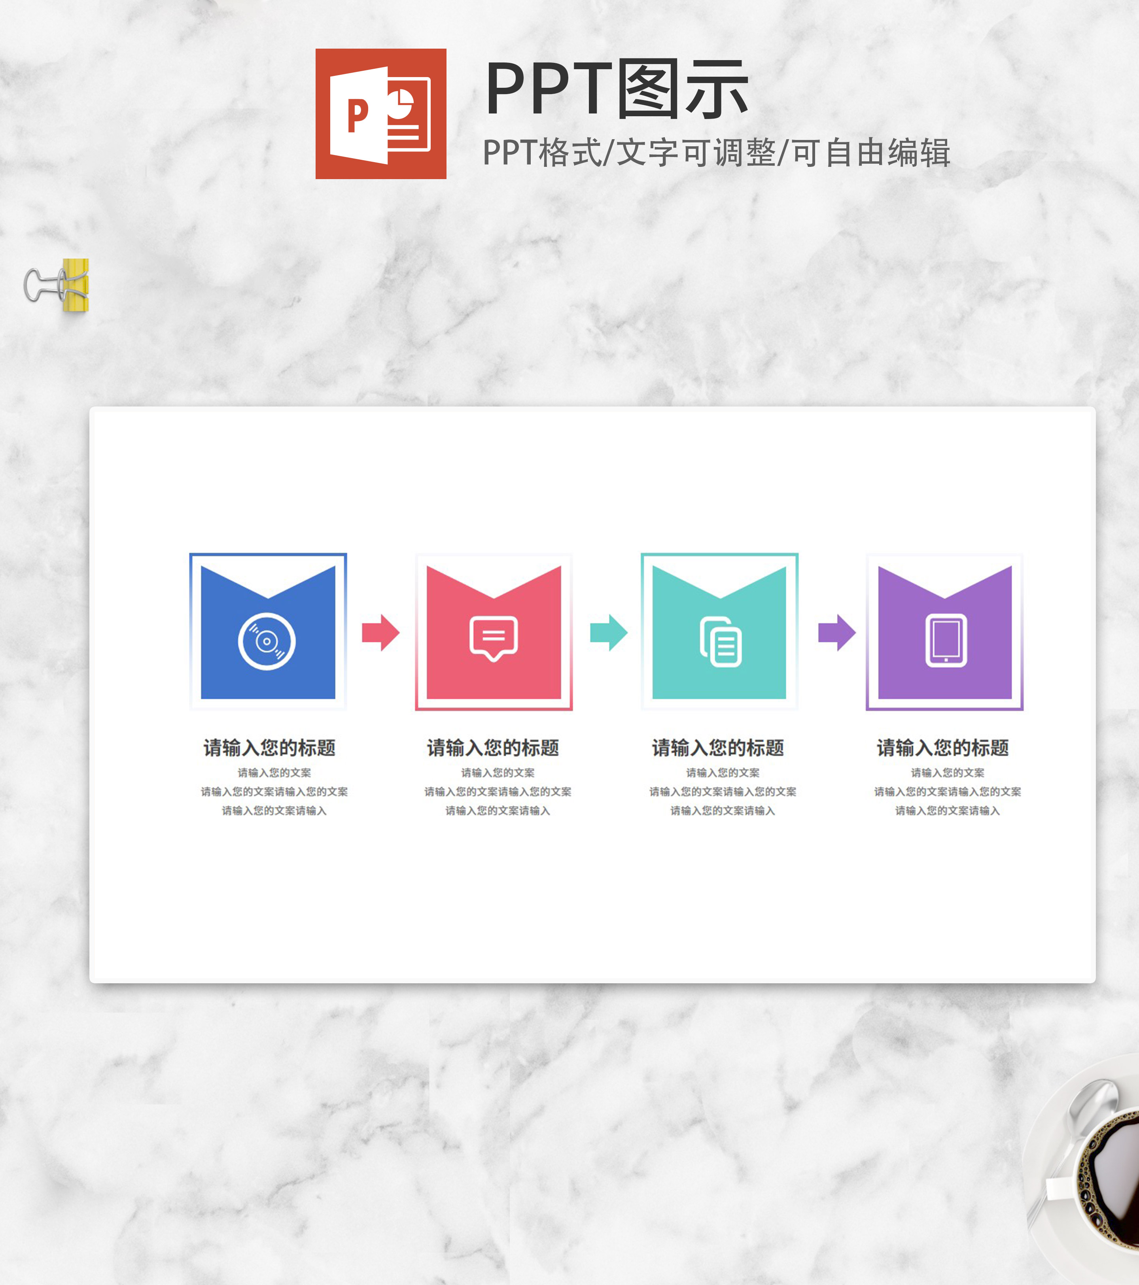The height and width of the screenshot is (1285, 1139).
Task: Click the tablet icon in purple box
Action: coord(945,640)
